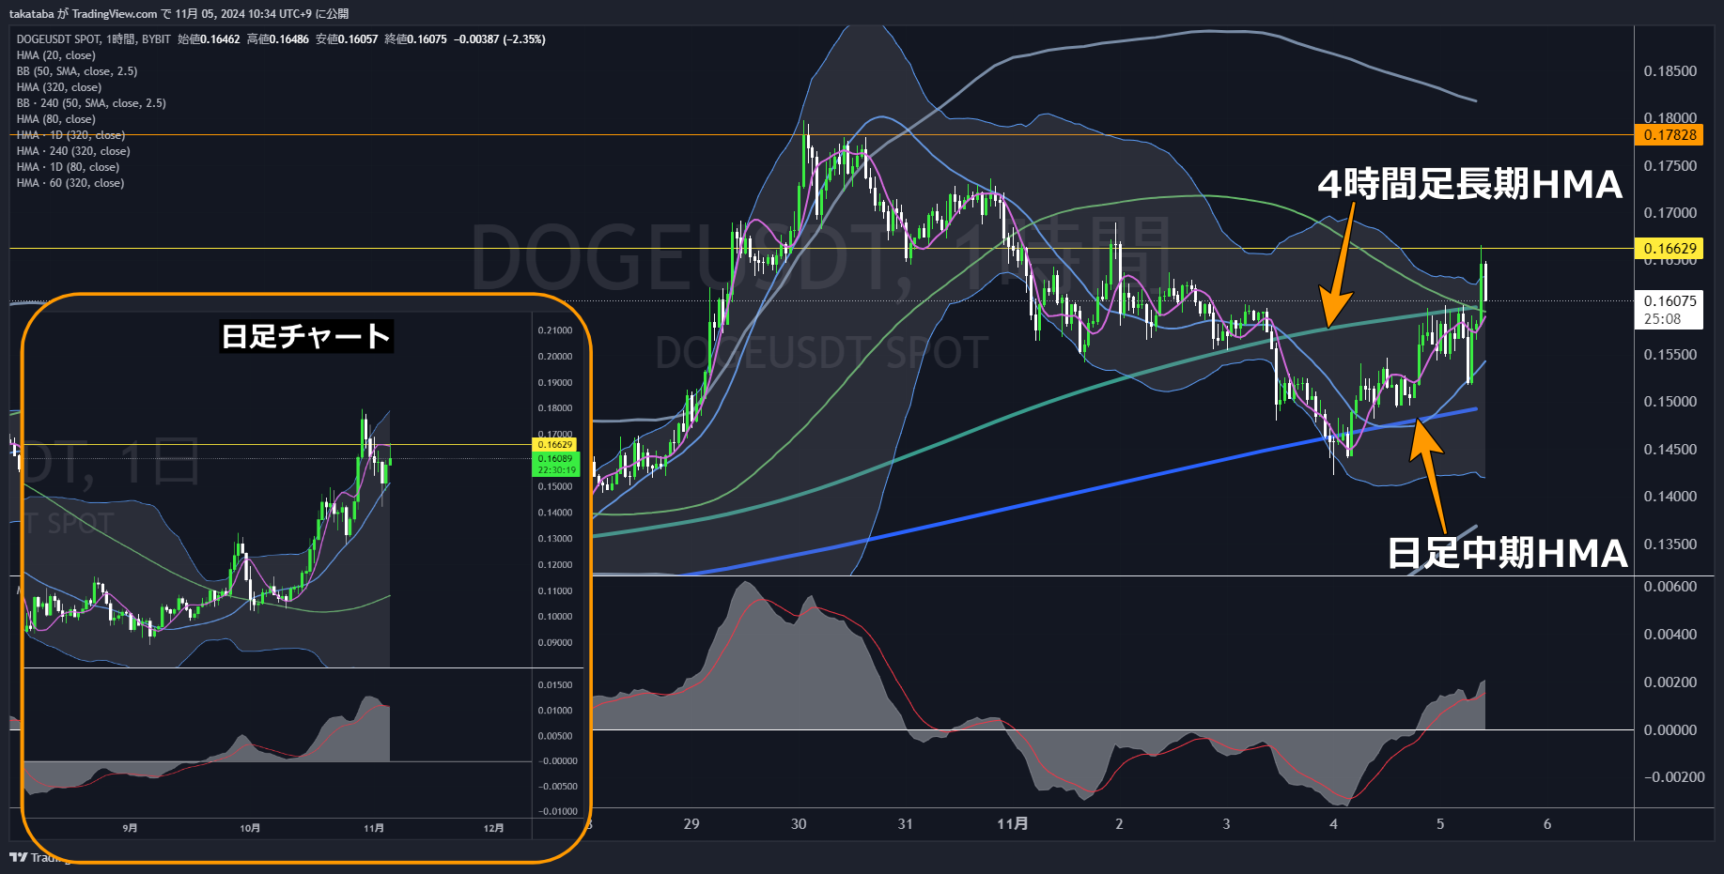Screen dimensions: 1724x874
Task: Click date 30 on the time axis
Action: tap(799, 824)
